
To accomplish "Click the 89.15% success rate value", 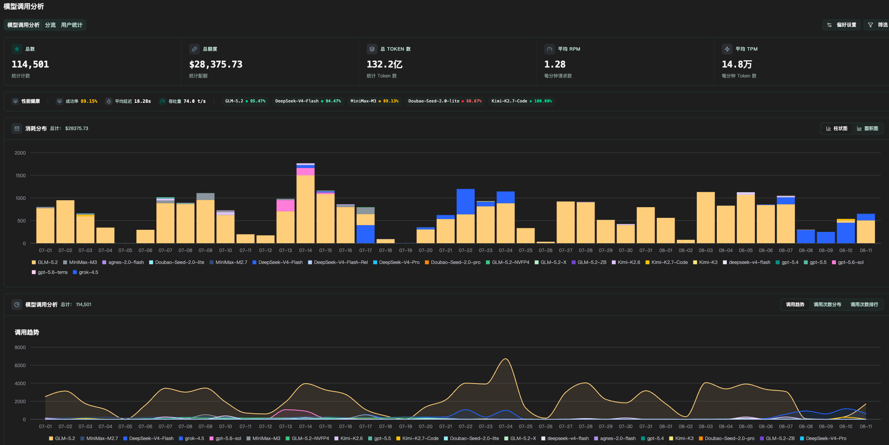I will tap(89, 101).
